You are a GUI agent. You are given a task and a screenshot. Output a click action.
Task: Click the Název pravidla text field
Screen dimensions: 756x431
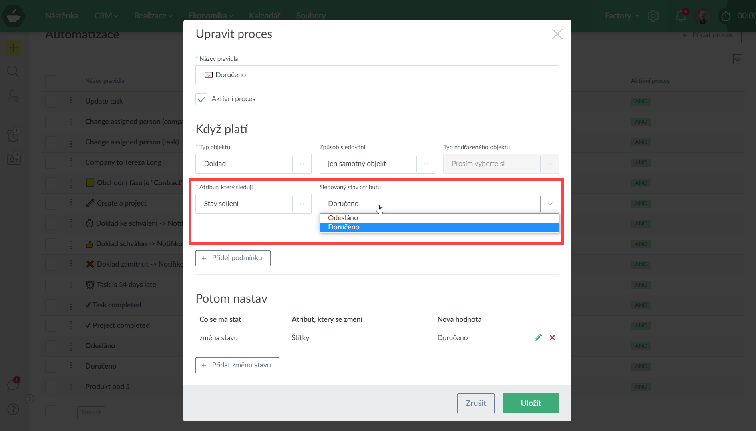[x=377, y=75]
